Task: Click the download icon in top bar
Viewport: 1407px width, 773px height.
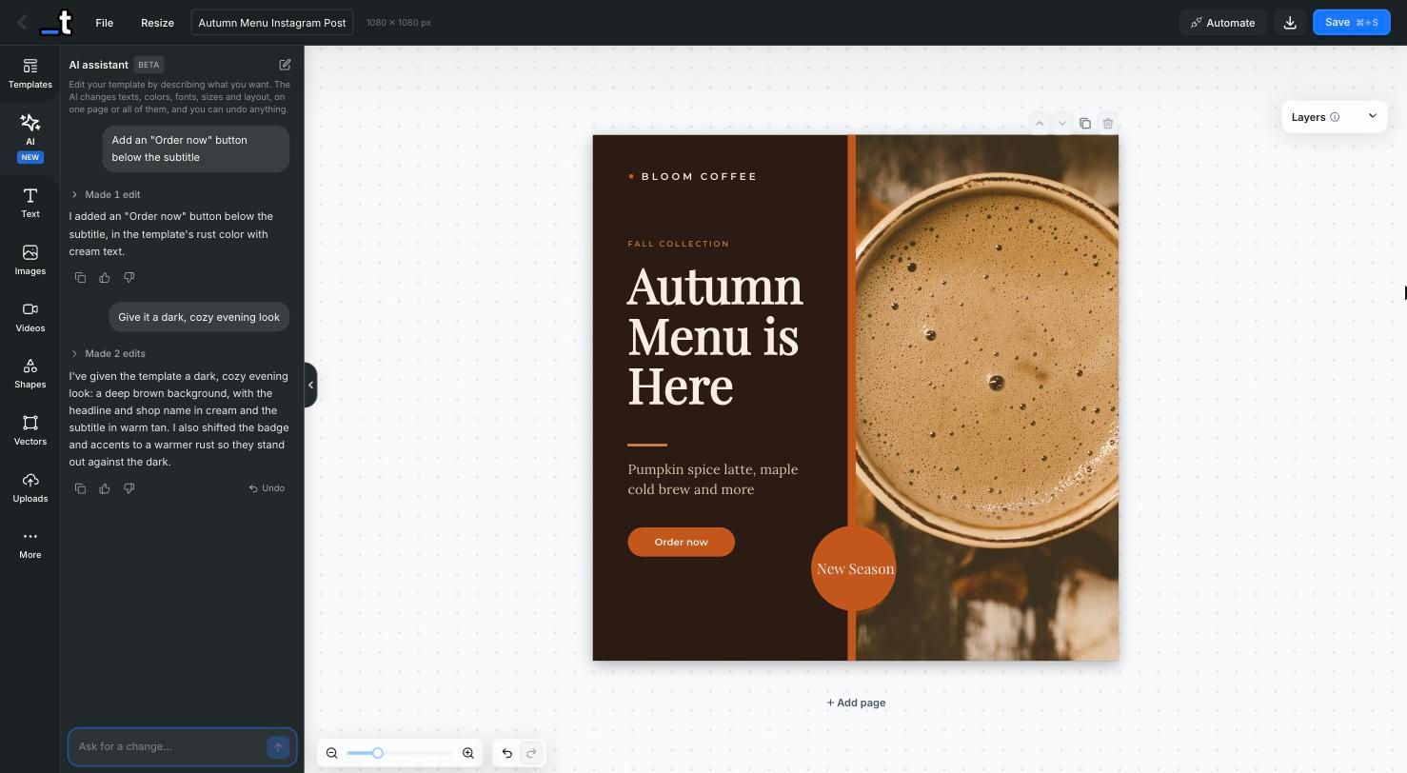Action: (x=1290, y=23)
